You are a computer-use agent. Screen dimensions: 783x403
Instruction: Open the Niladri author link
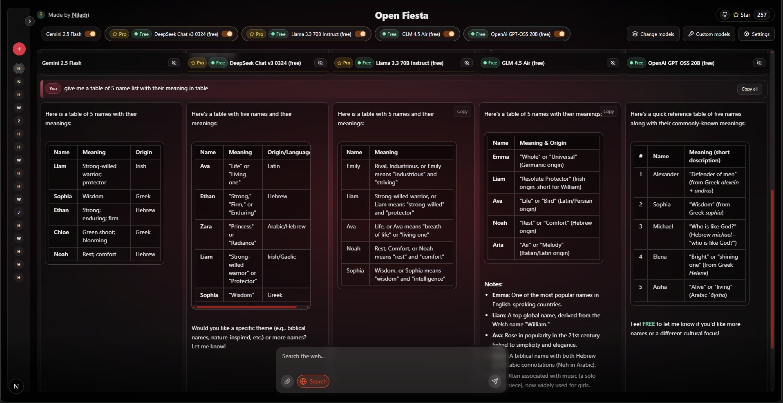81,15
